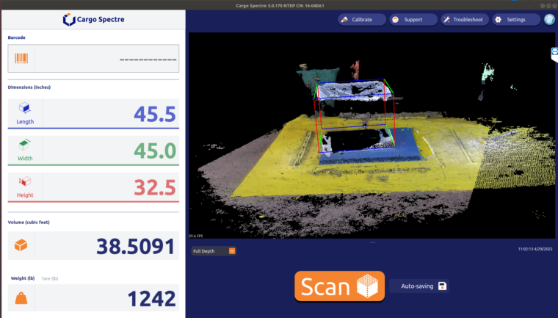558x318 pixels.
Task: Click the orange weight icon
Action: point(21,298)
